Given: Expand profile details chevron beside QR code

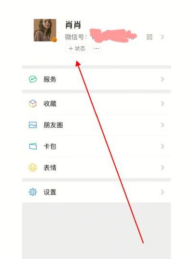Looking at the screenshot, I should coord(163,37).
